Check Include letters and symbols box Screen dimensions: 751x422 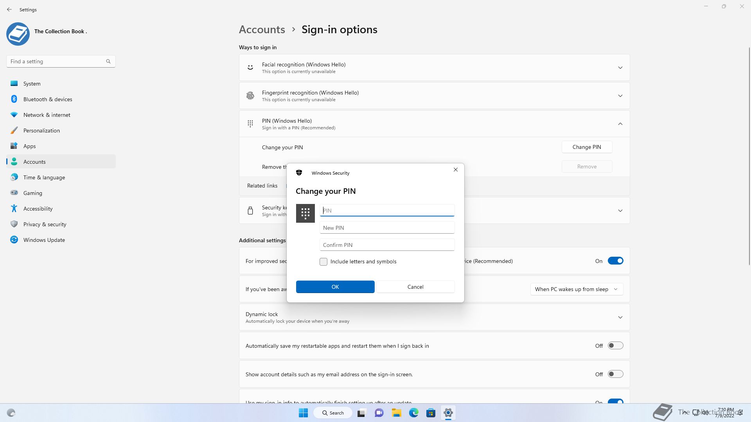click(x=323, y=262)
